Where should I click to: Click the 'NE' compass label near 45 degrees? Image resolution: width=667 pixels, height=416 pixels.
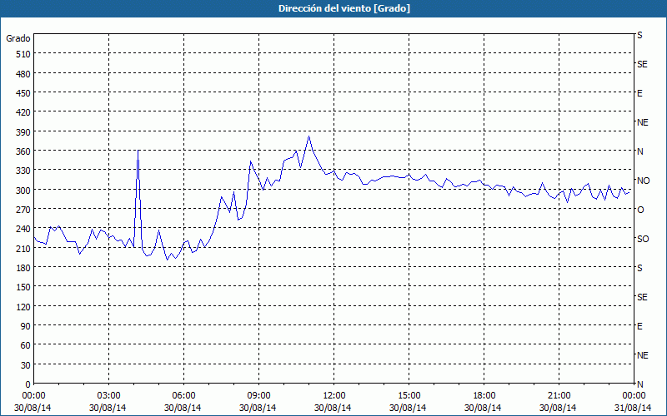coord(643,355)
